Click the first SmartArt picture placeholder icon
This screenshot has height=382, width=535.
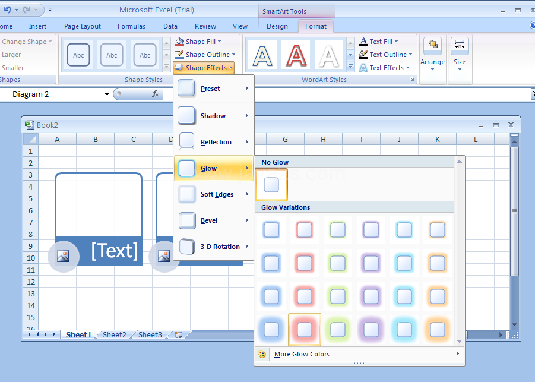click(x=63, y=256)
